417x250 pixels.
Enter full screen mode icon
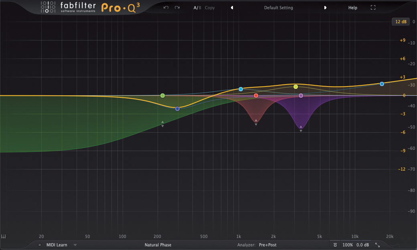373,8
